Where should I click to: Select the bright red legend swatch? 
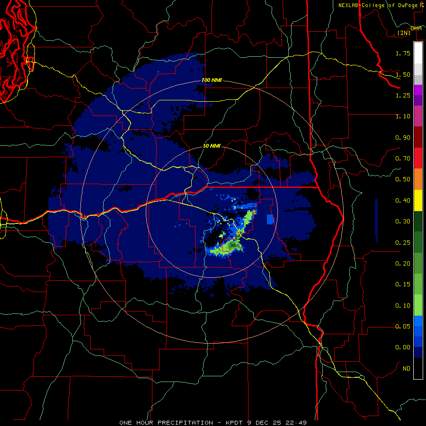click(418, 159)
